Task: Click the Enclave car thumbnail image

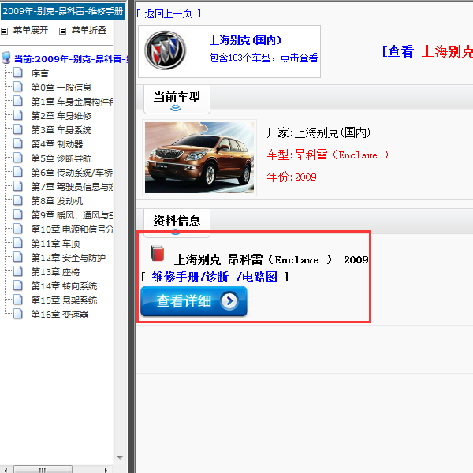Action: [x=199, y=158]
